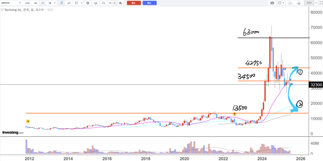Choose the bar chart style icon
323x161 pixels.
[76, 3]
